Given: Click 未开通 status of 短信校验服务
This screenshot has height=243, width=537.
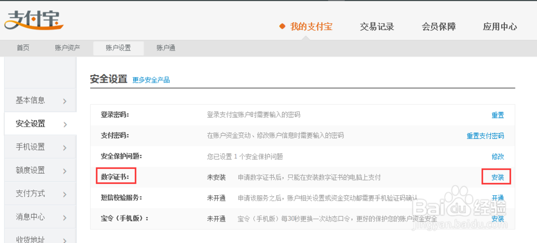Looking at the screenshot, I should [x=216, y=198].
